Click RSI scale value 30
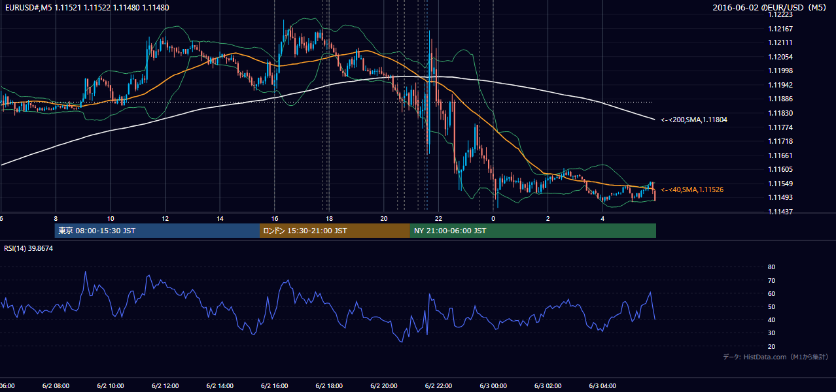Viewport: 836px width, 392px height. tap(772, 333)
